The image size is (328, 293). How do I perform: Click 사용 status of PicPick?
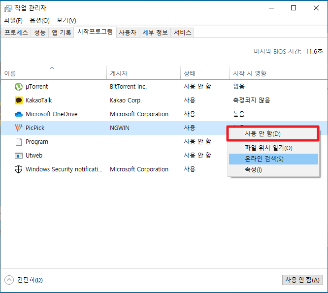point(190,128)
